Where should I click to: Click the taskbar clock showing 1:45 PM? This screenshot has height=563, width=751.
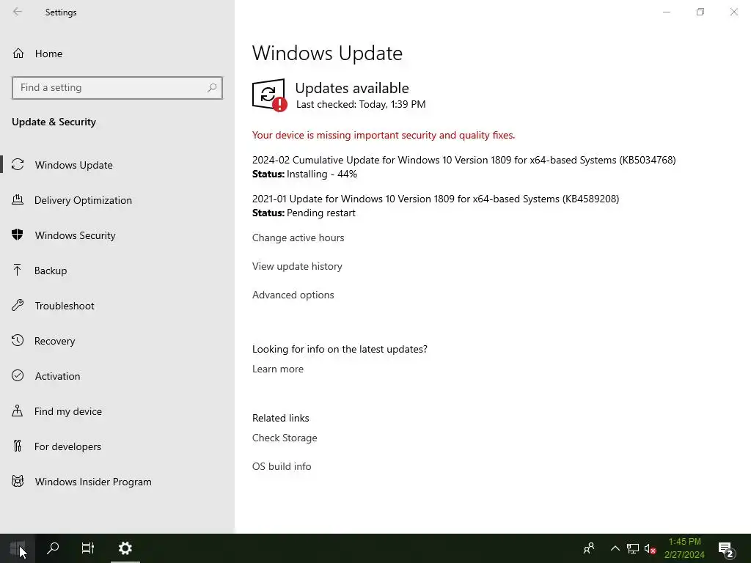pyautogui.click(x=684, y=548)
